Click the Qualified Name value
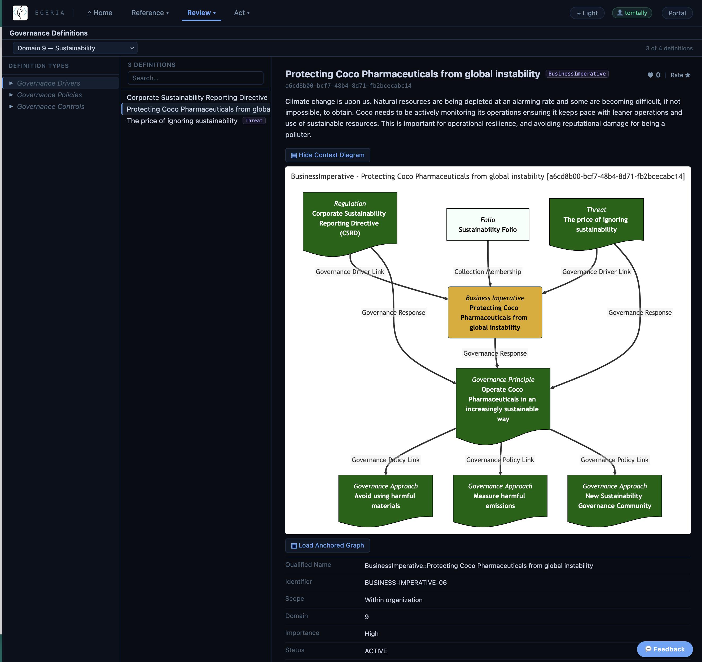The image size is (702, 662). [479, 566]
